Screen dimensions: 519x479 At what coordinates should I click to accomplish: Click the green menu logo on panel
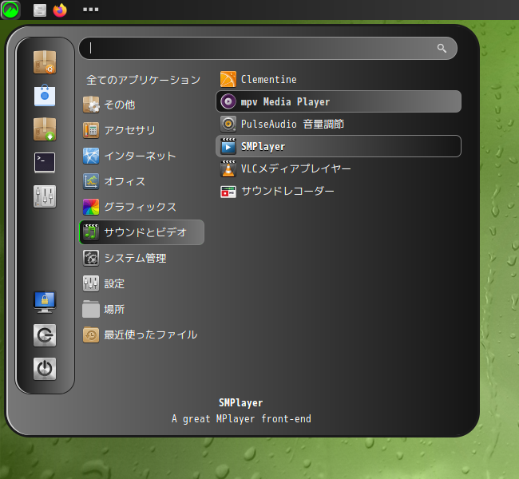pos(10,10)
